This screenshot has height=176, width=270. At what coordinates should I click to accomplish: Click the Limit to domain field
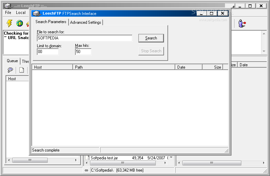(x=48, y=52)
